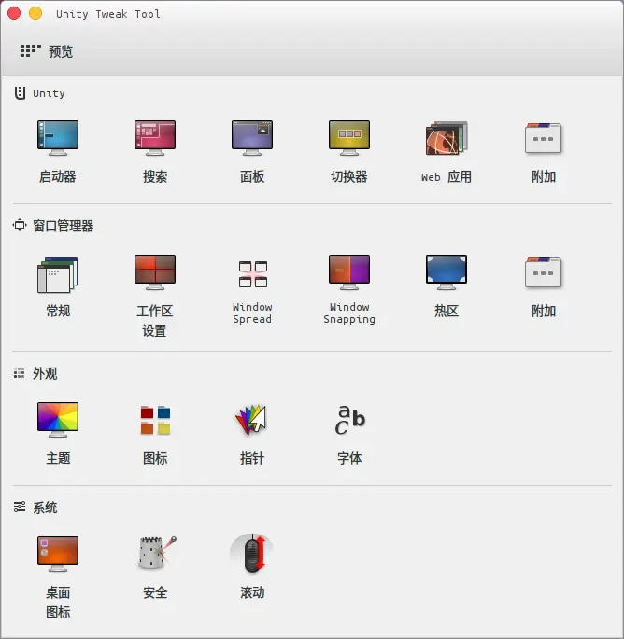Image resolution: width=624 pixels, height=639 pixels.
Task: Open the Web 应用 settings icon
Action: pyautogui.click(x=447, y=139)
